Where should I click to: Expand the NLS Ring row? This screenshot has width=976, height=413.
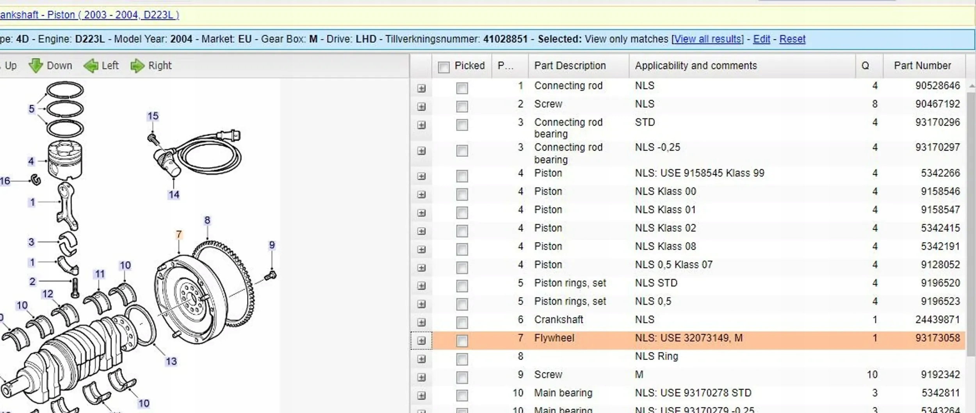coord(421,359)
